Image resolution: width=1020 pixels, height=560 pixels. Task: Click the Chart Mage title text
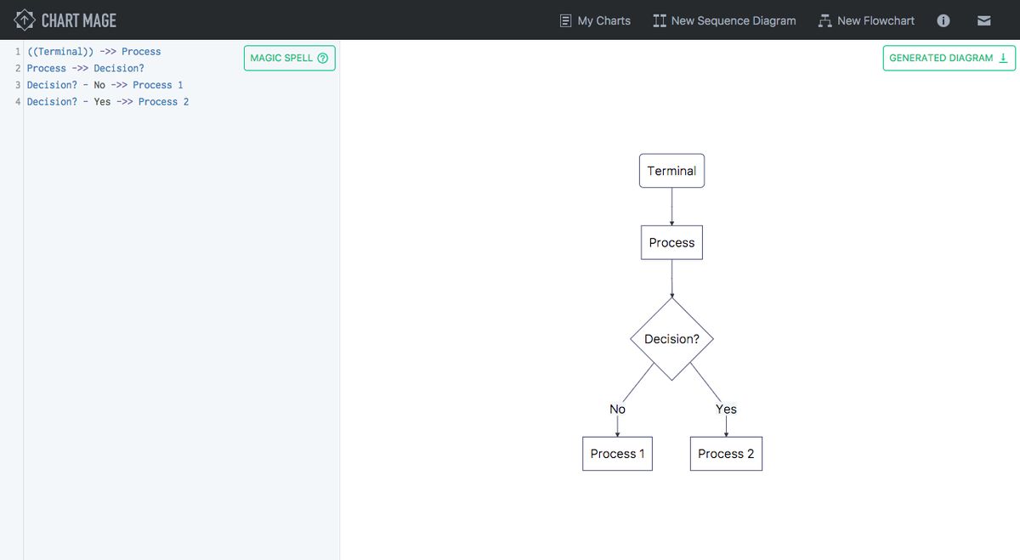[79, 20]
